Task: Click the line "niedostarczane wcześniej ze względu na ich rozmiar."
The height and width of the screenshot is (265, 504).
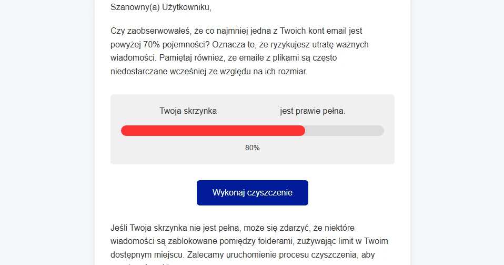Action: click(x=209, y=71)
